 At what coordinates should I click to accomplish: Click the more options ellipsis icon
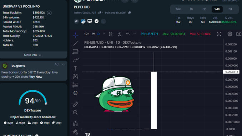click(x=104, y=21)
